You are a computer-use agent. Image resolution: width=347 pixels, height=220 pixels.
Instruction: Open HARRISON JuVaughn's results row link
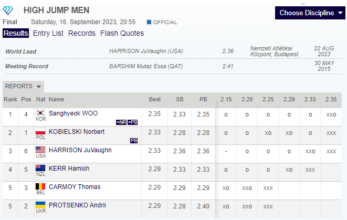coord(80,150)
